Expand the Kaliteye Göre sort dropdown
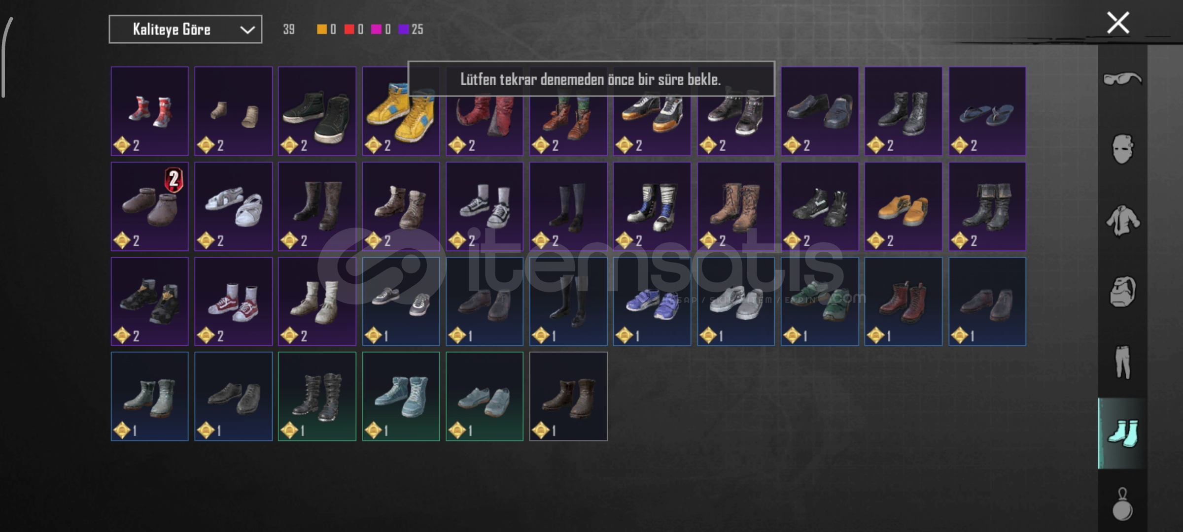 (185, 30)
